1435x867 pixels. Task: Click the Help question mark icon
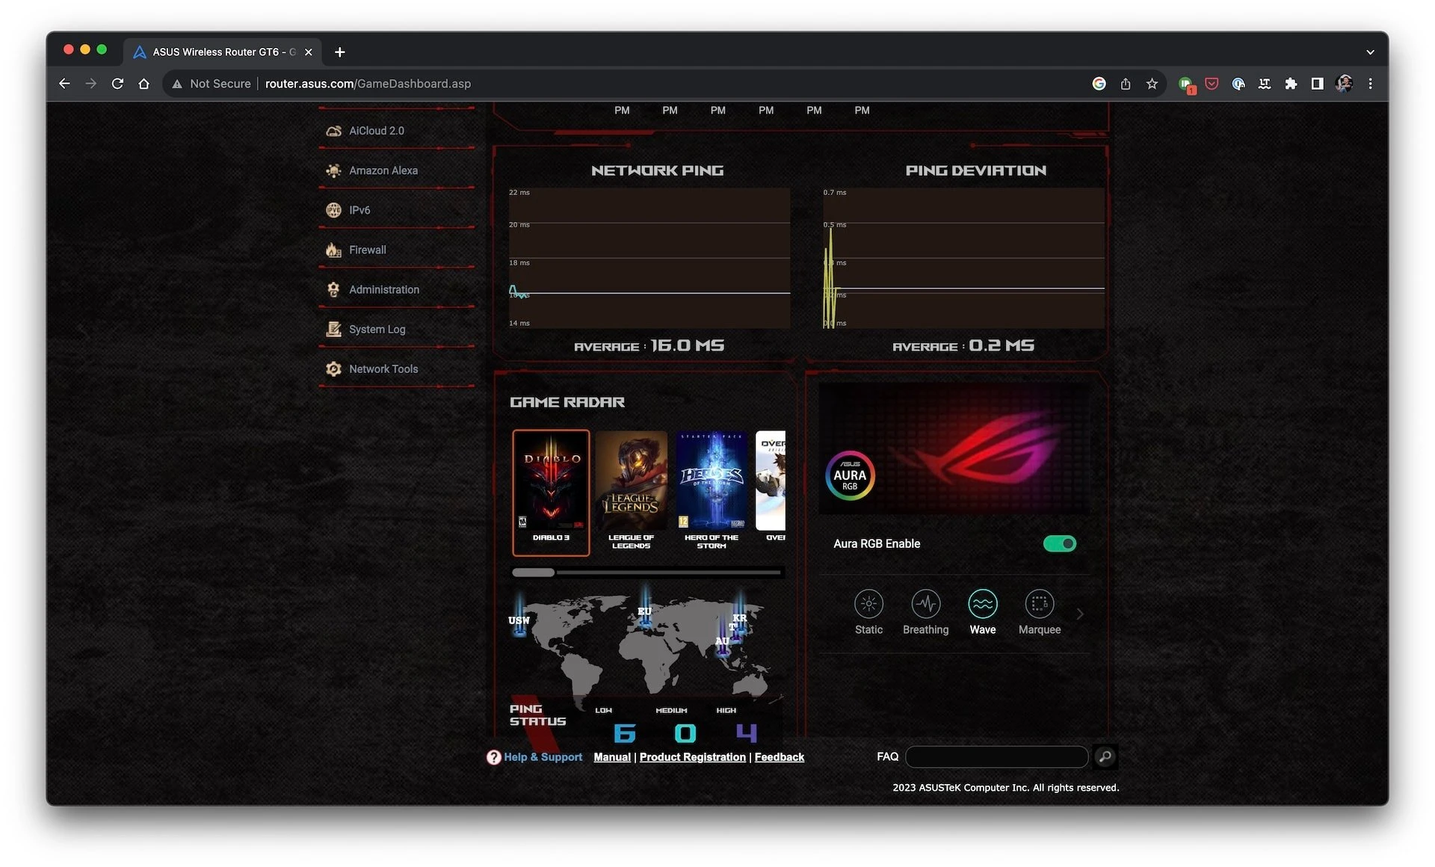pyautogui.click(x=493, y=757)
